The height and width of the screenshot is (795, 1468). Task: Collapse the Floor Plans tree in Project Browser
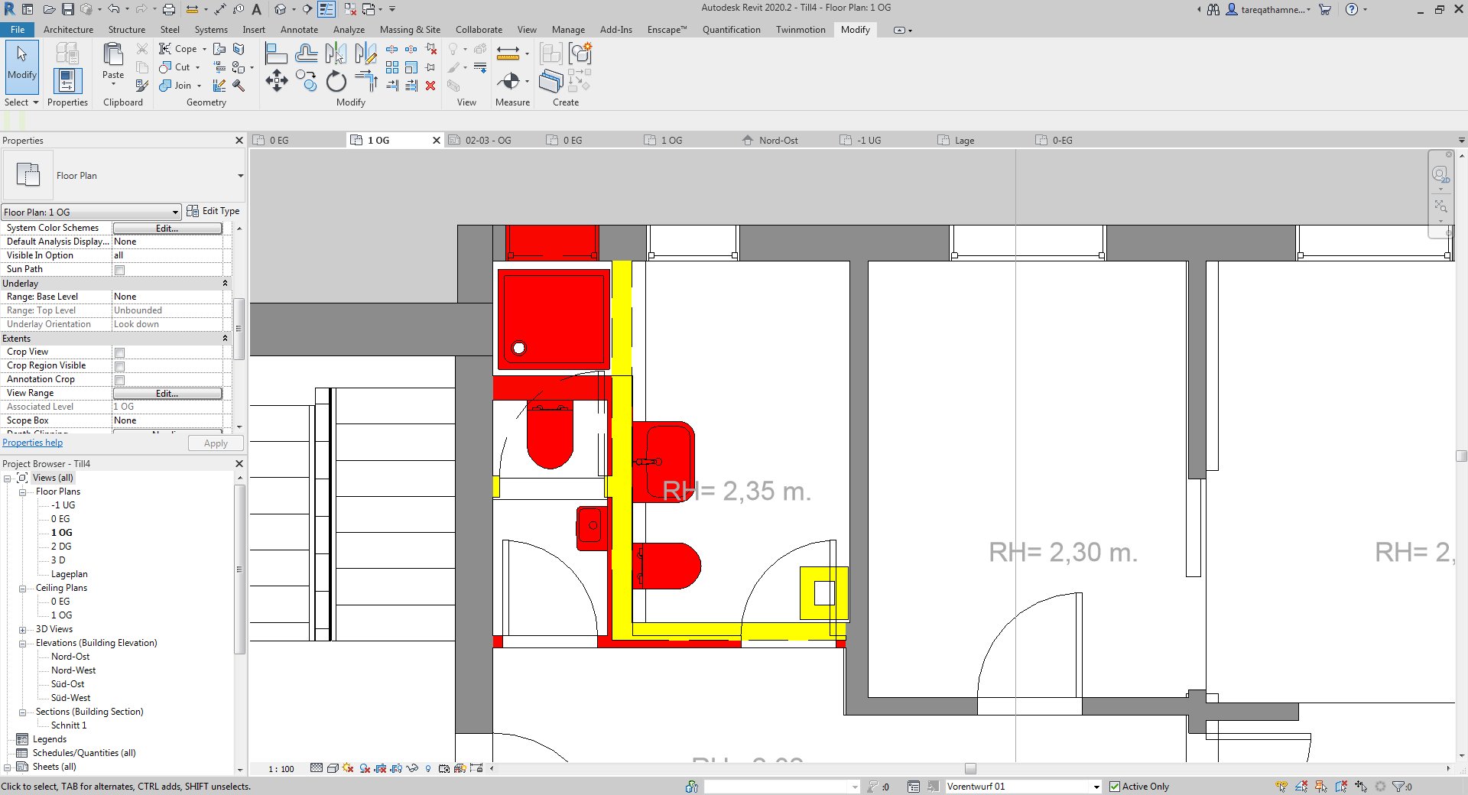(x=23, y=492)
